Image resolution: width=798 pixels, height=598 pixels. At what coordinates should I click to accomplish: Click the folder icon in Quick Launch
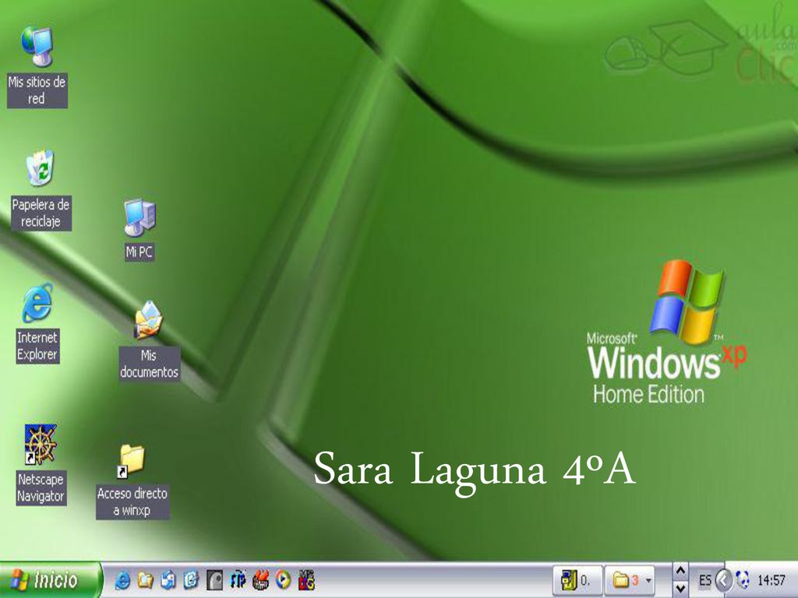click(x=146, y=580)
